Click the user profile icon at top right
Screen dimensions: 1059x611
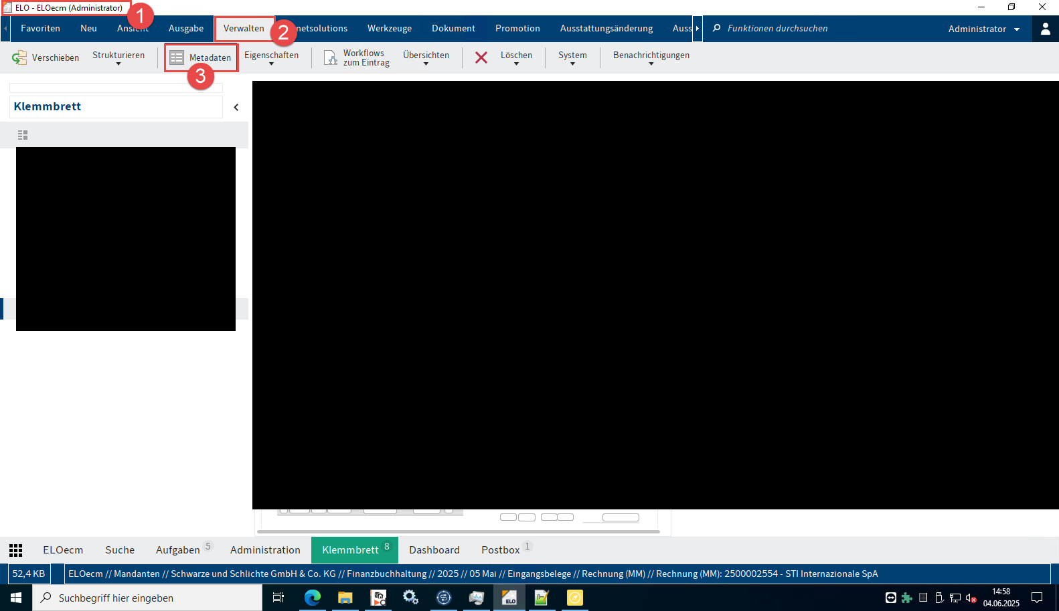1045,29
